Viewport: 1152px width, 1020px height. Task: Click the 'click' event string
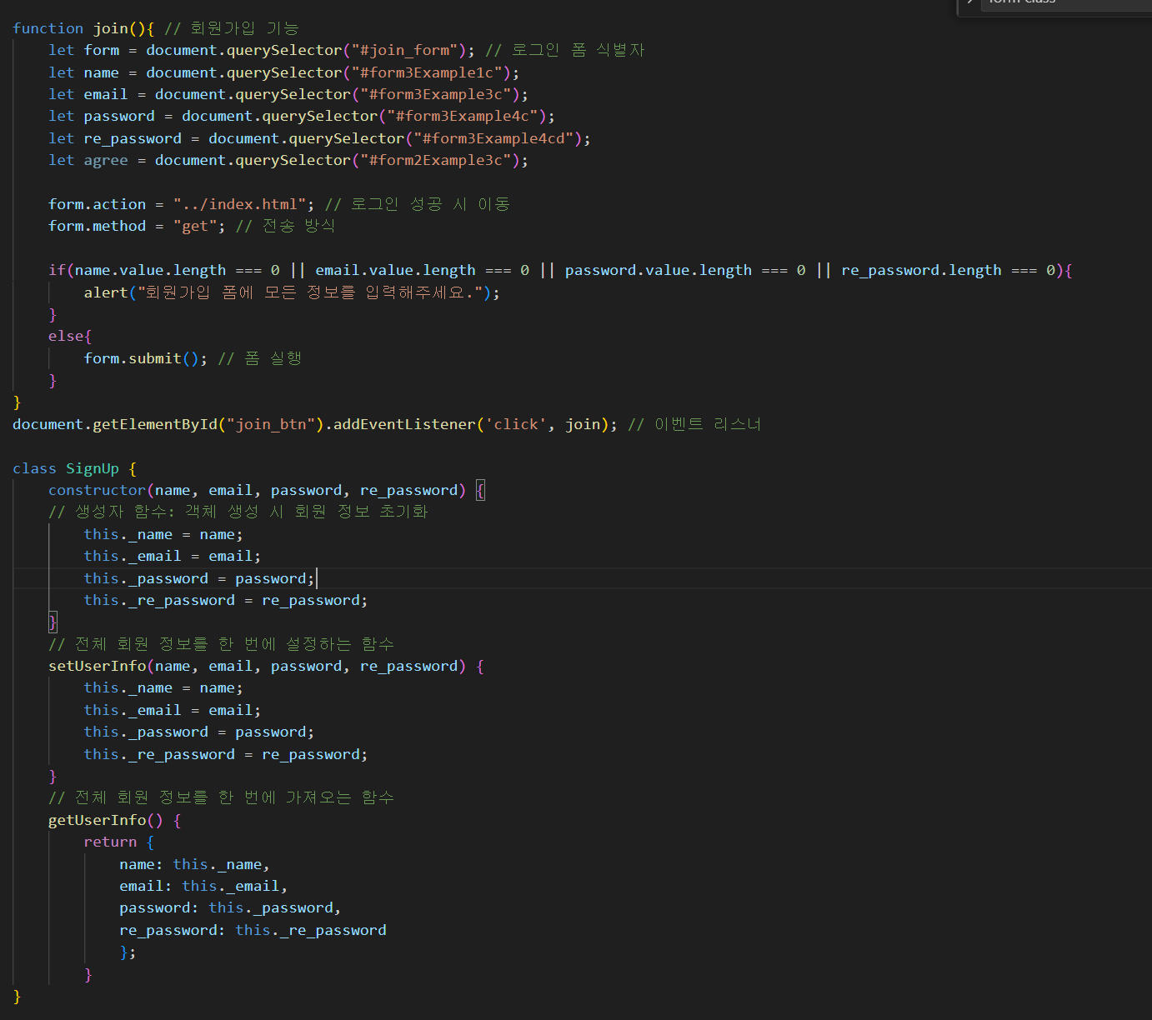point(516,424)
